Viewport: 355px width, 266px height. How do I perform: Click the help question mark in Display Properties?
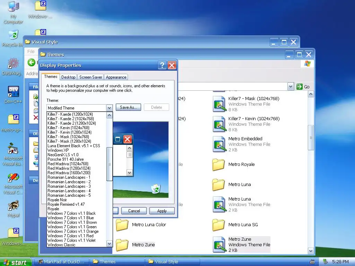coord(162,65)
